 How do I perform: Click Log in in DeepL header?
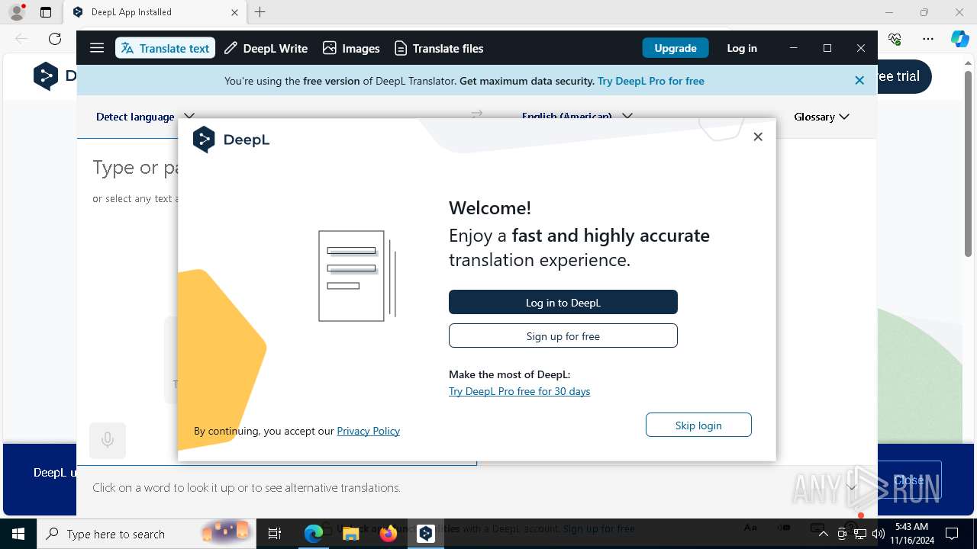pos(742,48)
